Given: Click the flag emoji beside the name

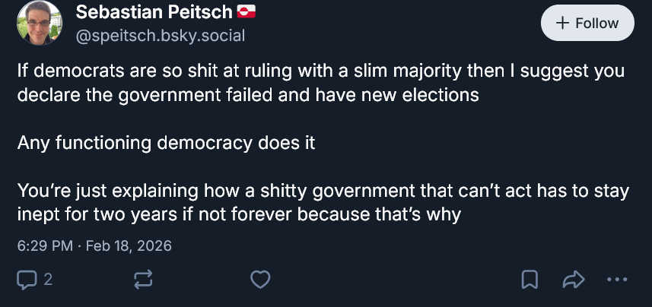Looking at the screenshot, I should 246,11.
